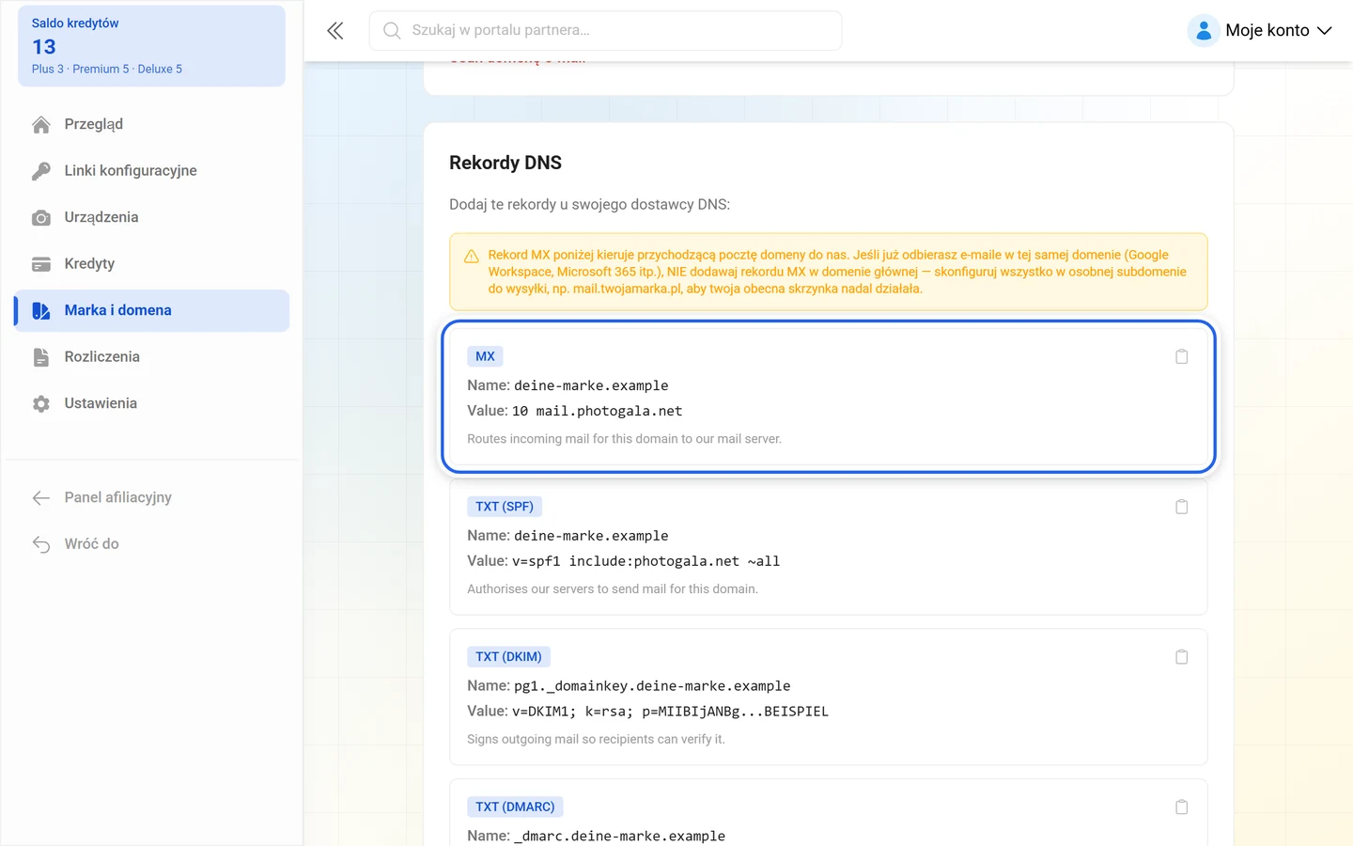1353x846 pixels.
Task: Focus the Szukaj w portalu partnera search field
Action: (x=606, y=31)
